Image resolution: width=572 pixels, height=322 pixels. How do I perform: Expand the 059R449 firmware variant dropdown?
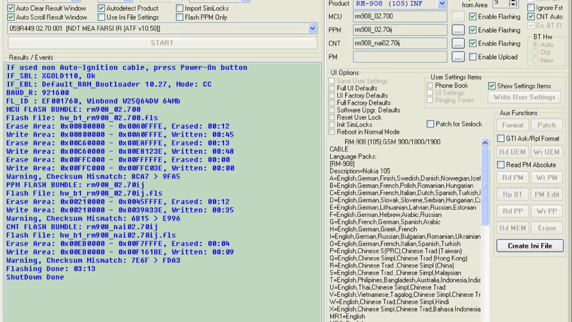pos(312,28)
